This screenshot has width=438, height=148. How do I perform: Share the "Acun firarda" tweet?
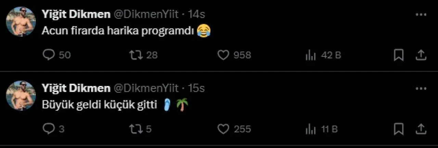(421, 55)
